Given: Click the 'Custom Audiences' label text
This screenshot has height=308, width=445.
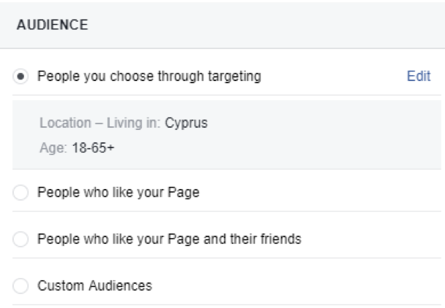Looking at the screenshot, I should [x=94, y=285].
